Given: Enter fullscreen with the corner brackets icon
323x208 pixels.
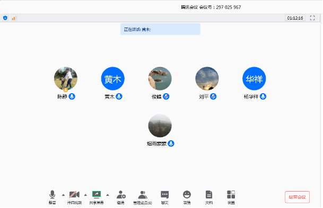Looking at the screenshot, I should 312,18.
